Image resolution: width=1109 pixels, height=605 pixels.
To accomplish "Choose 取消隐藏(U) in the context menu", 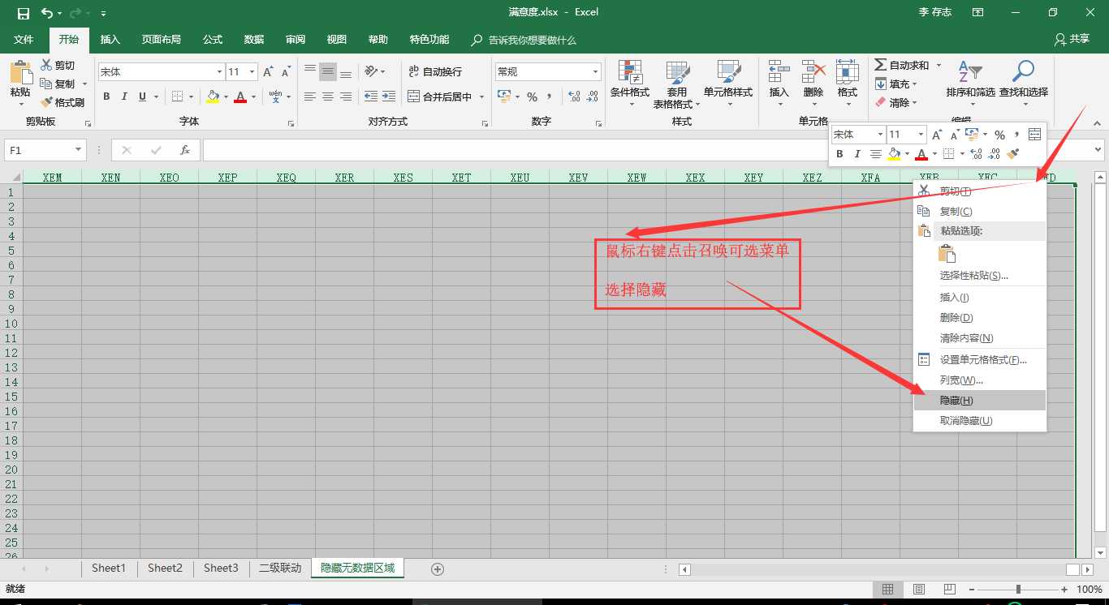I will [x=980, y=421].
